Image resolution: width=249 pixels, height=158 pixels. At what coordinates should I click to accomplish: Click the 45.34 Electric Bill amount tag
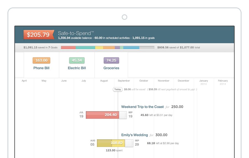77,60
